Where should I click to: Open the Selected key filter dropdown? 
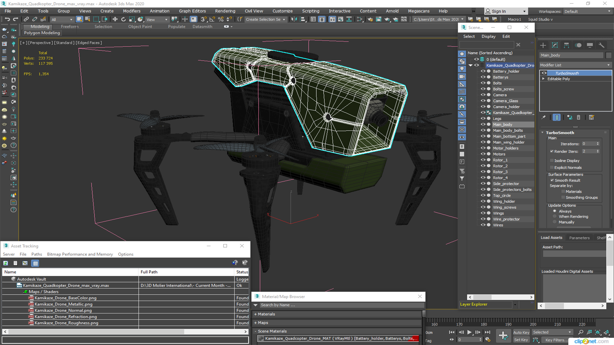pyautogui.click(x=552, y=332)
